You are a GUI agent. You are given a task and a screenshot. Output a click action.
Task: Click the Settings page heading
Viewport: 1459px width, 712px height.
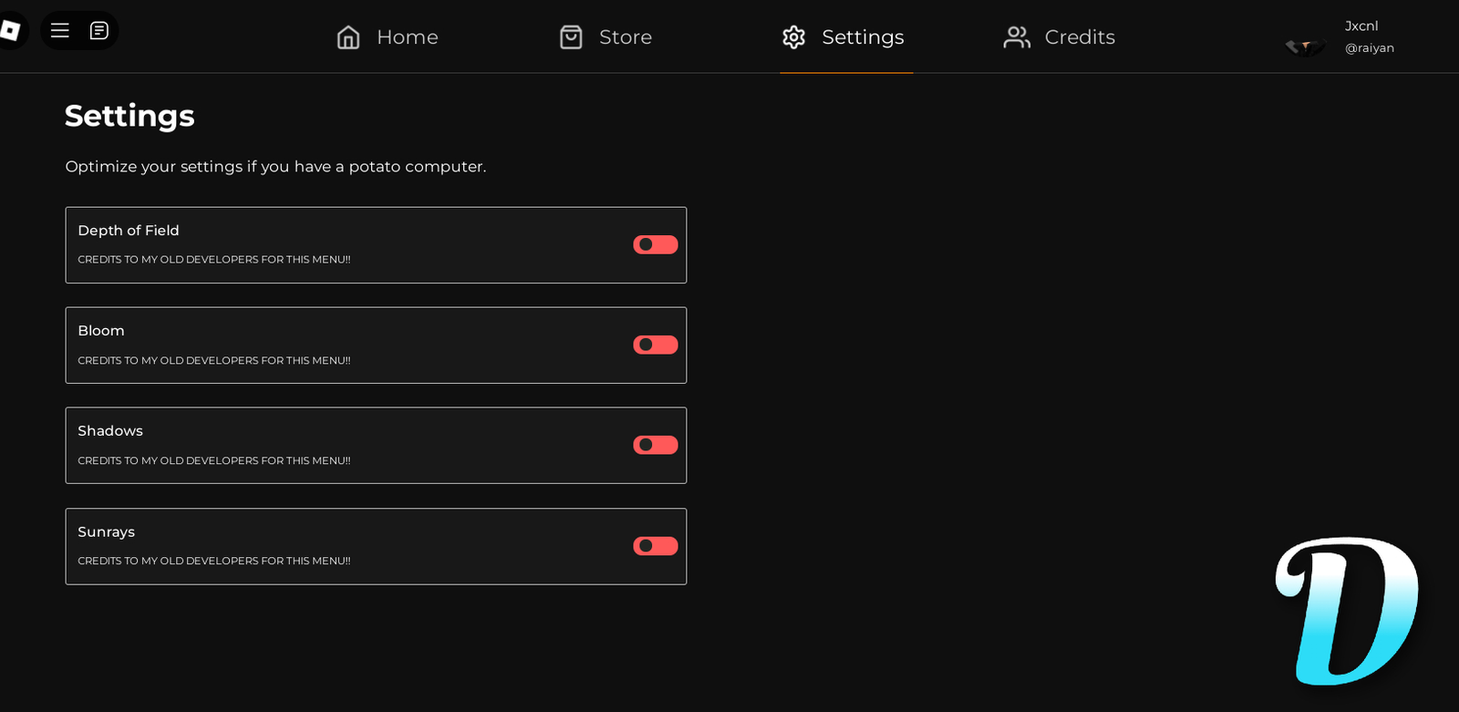coord(129,116)
